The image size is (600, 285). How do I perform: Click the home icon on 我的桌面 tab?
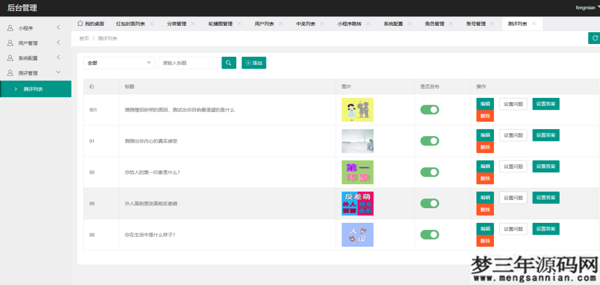[80, 23]
